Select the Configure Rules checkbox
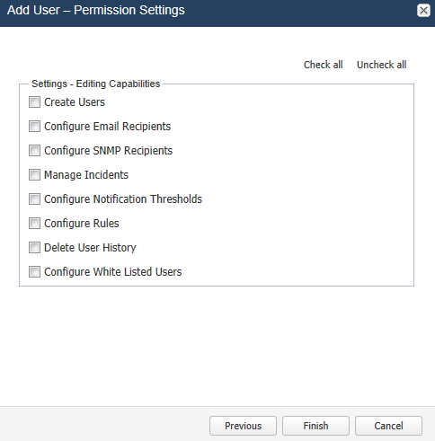 tap(34, 224)
